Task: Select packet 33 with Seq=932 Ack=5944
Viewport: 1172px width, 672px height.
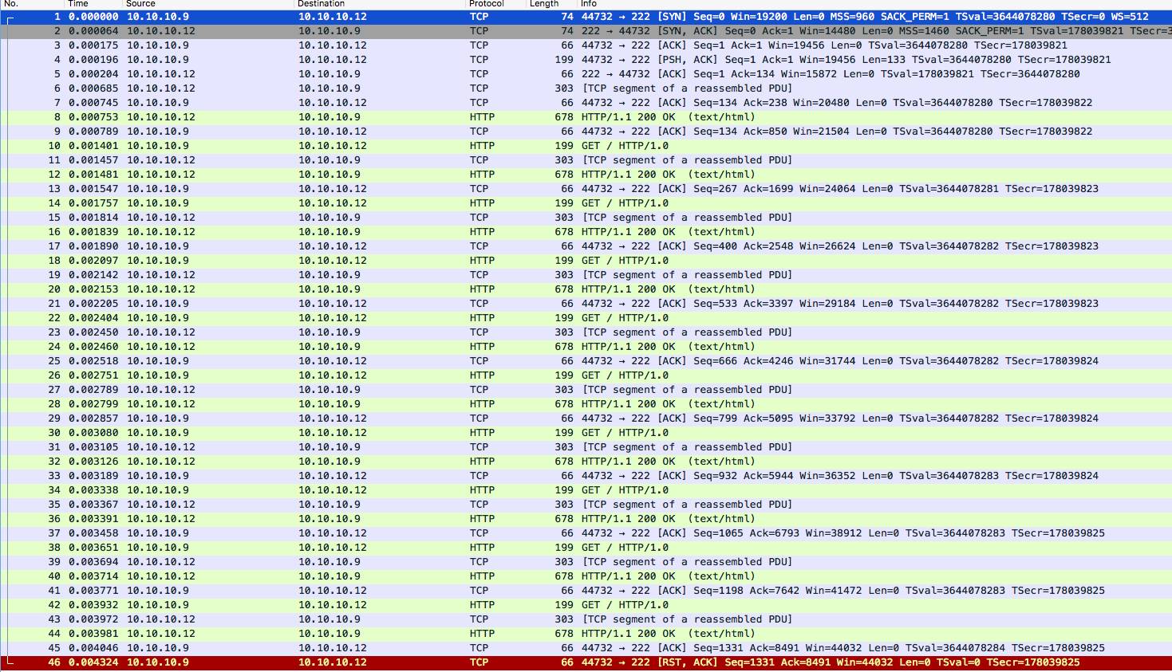Action: pyautogui.click(x=586, y=476)
